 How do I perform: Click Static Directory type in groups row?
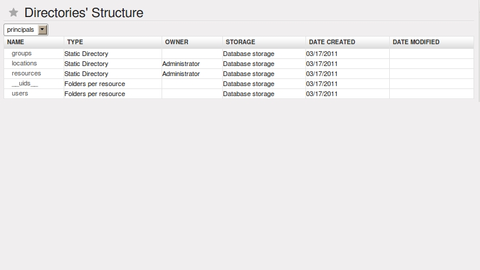tap(86, 54)
